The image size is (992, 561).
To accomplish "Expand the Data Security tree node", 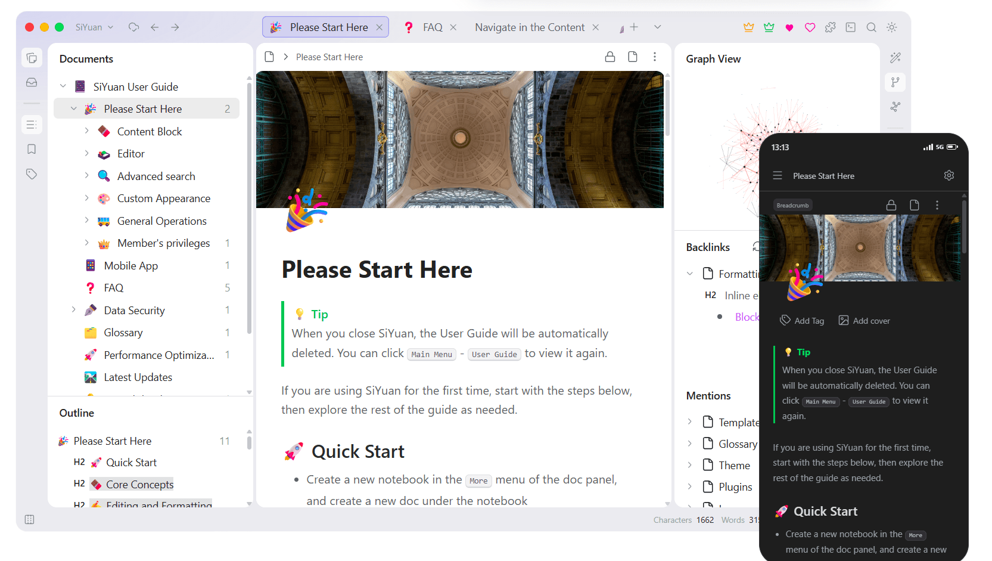I will (74, 310).
